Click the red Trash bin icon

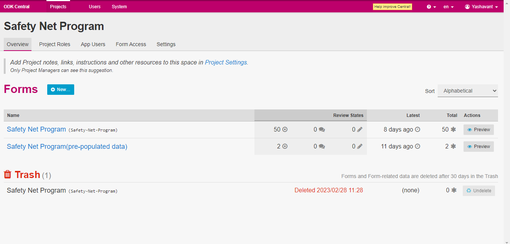coord(7,175)
